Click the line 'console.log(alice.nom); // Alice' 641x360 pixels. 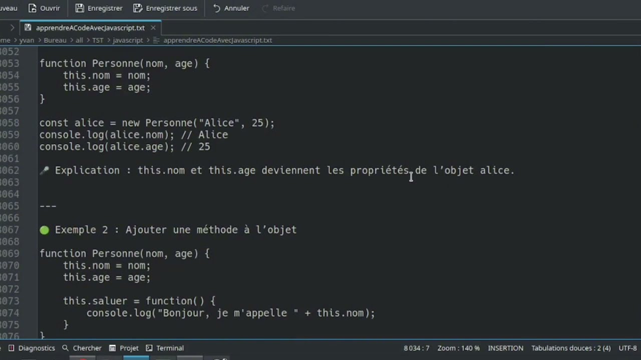[134, 135]
